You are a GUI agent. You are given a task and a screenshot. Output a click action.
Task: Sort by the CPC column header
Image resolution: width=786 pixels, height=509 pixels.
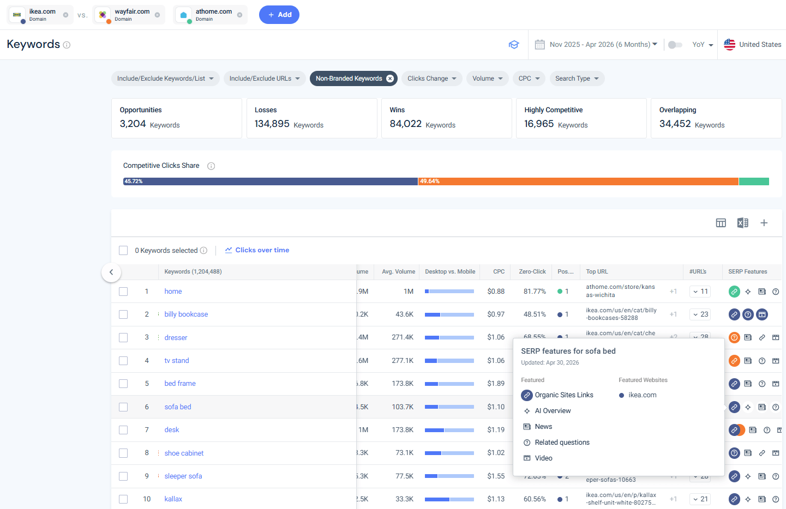tap(499, 271)
